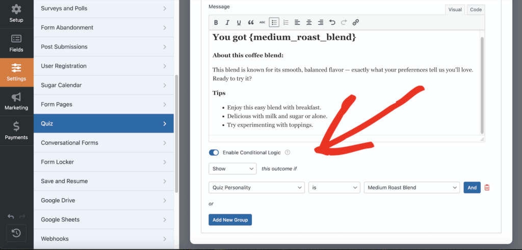Expand the Medium Roast Blend value dropdown
Image resolution: width=522 pixels, height=250 pixels.
(x=412, y=188)
